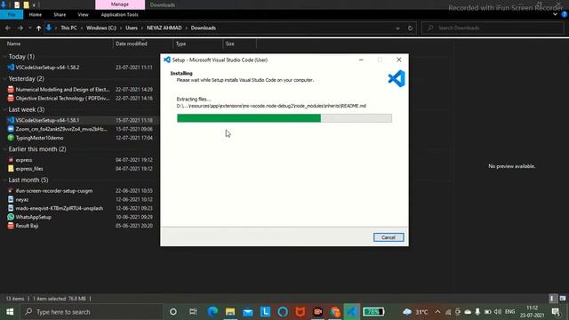Screen dimensions: 569x320
Task: Go back using the Explorer back arrow
Action: point(8,28)
